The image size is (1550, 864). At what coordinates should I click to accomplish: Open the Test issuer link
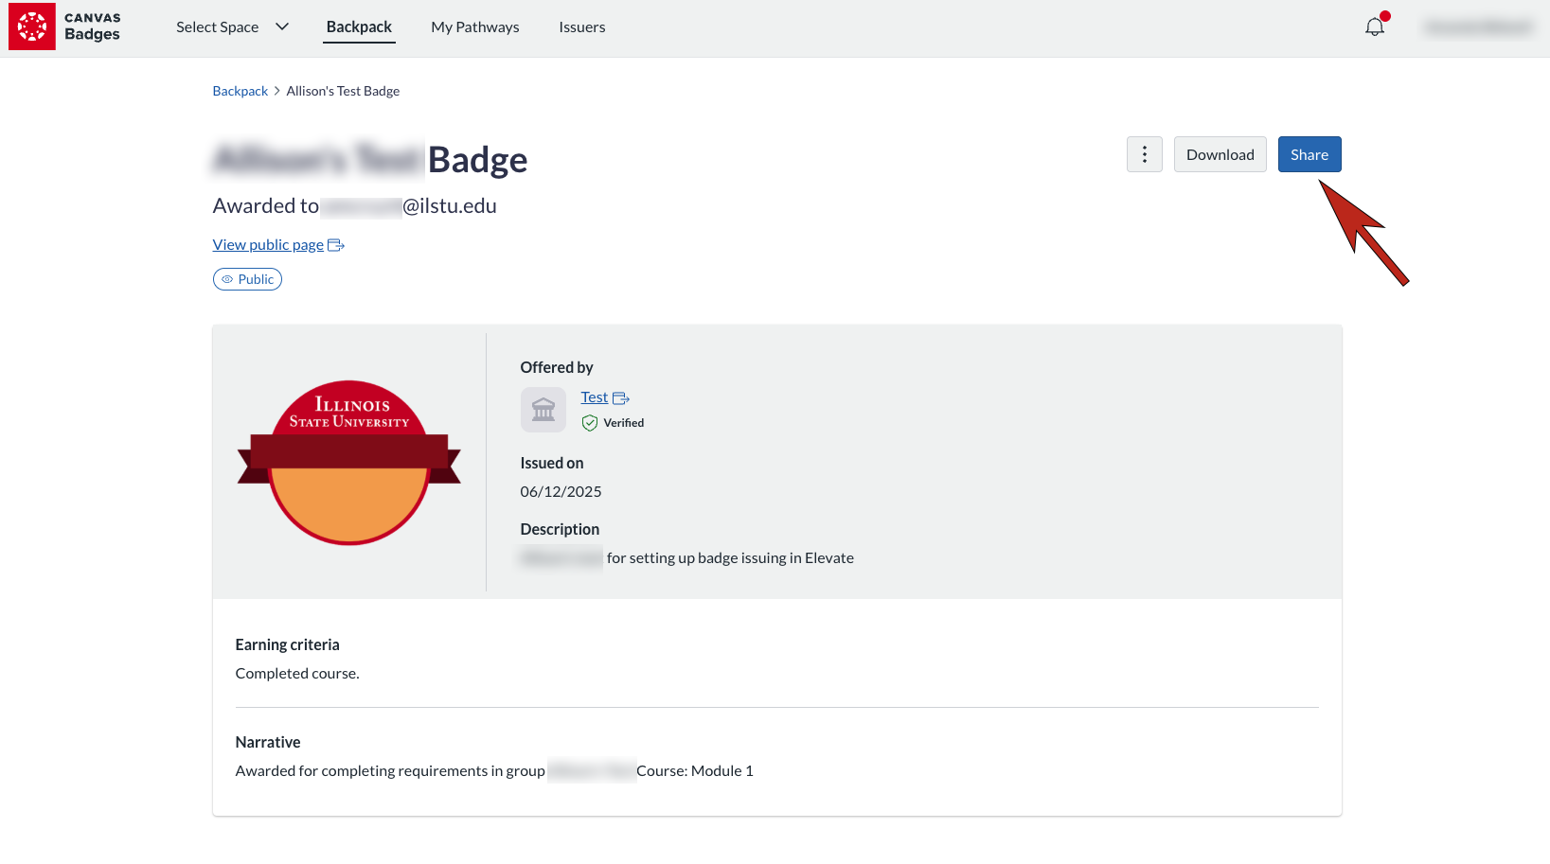click(594, 397)
